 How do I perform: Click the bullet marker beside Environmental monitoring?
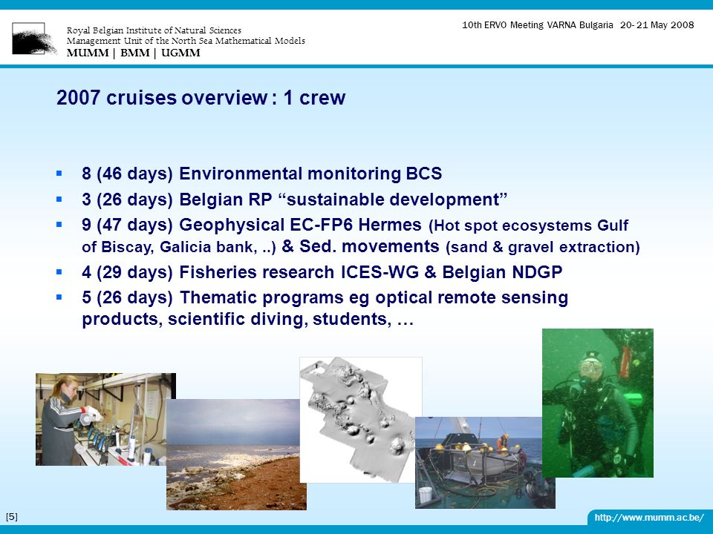[x=59, y=173]
